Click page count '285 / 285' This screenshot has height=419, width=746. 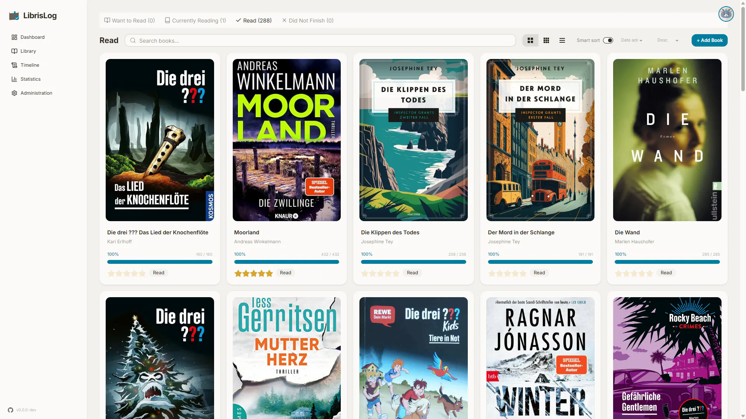(711, 255)
